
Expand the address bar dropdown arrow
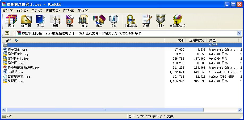coord(239,33)
